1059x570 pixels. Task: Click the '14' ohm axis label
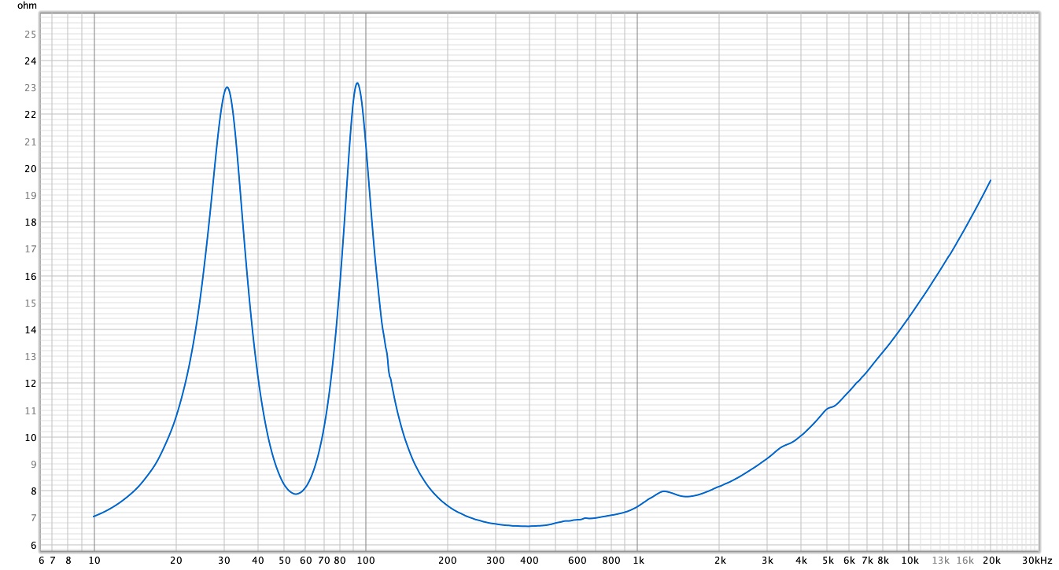[30, 330]
